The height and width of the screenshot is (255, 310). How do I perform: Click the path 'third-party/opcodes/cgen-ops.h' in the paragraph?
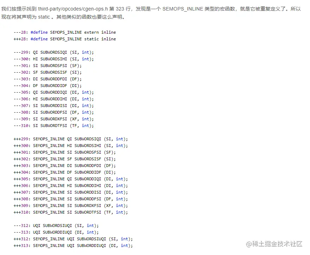[73, 9]
